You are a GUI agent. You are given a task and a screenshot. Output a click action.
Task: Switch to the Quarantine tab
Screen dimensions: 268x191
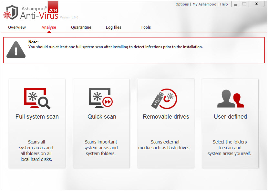(81, 27)
